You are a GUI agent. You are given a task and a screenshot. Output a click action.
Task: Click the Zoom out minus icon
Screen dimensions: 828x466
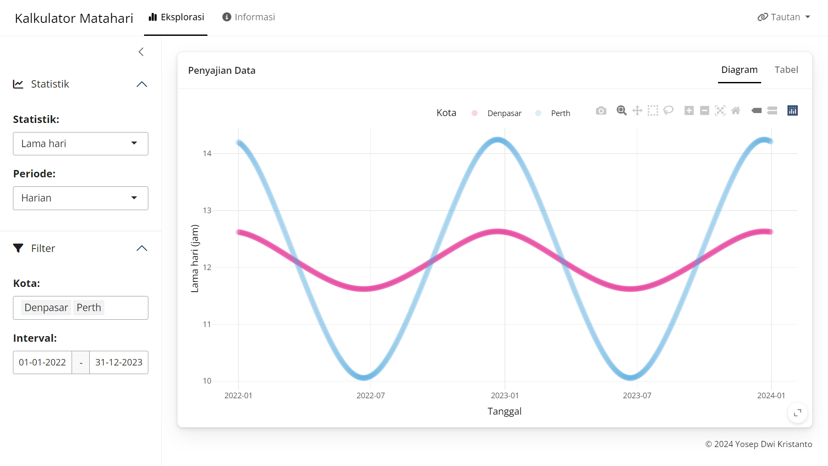coord(705,111)
